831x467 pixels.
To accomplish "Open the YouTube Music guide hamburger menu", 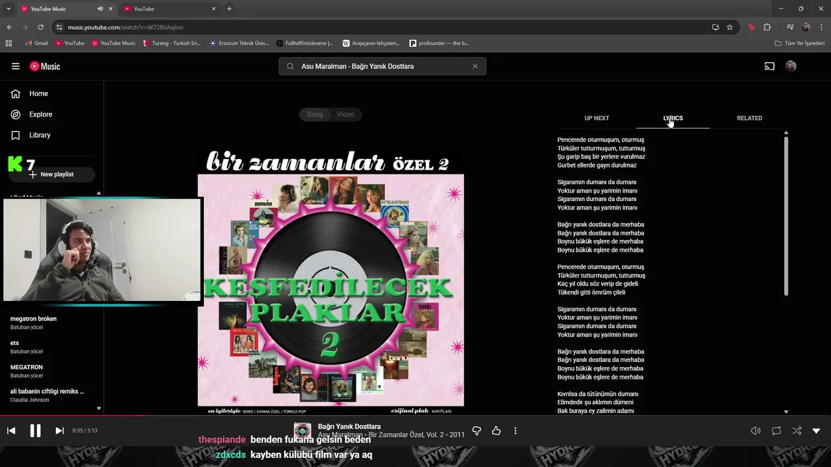I will coord(16,66).
